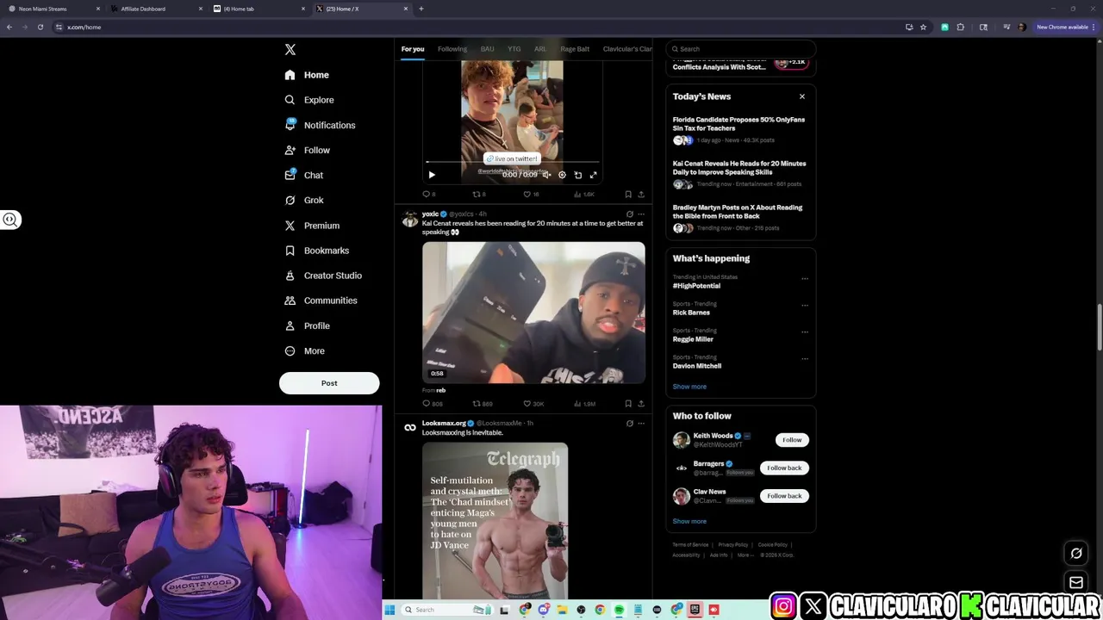Screen dimensions: 1103x620
Task: Open File Explorer from taskbar
Action: [x=562, y=610]
